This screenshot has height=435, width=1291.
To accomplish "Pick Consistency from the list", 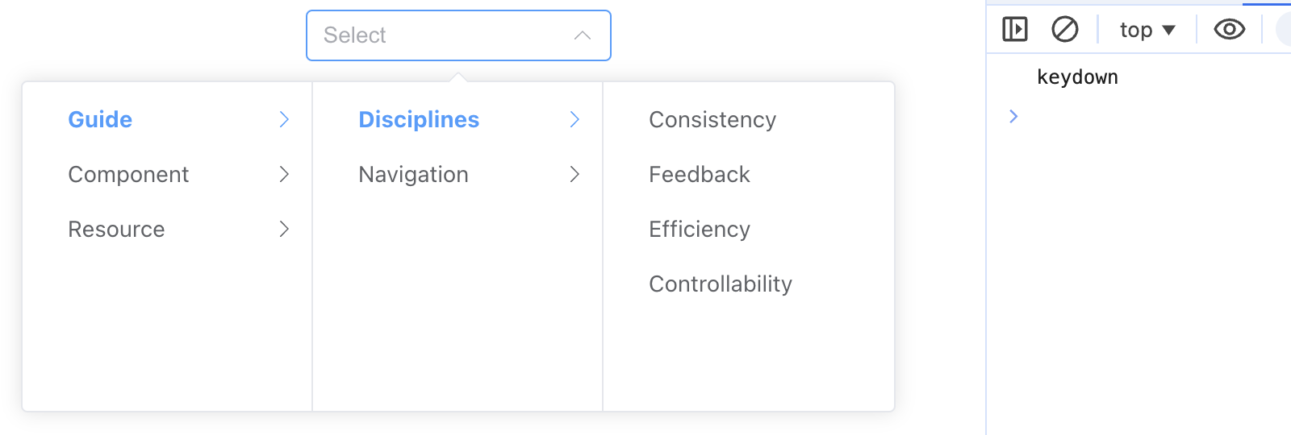I will click(749, 119).
